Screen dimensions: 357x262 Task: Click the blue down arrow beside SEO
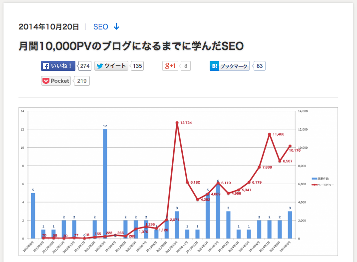[116, 26]
